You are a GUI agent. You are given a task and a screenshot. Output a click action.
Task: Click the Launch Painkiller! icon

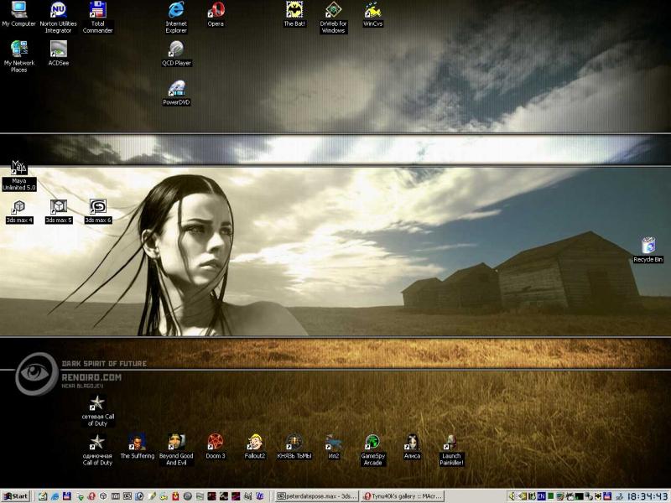(451, 443)
